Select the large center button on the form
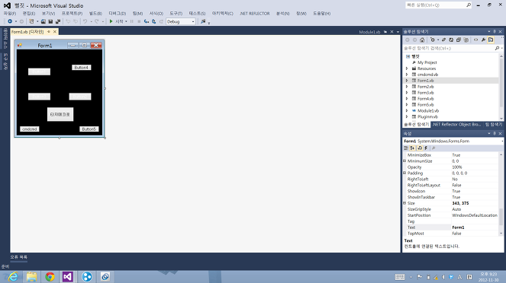 60,114
